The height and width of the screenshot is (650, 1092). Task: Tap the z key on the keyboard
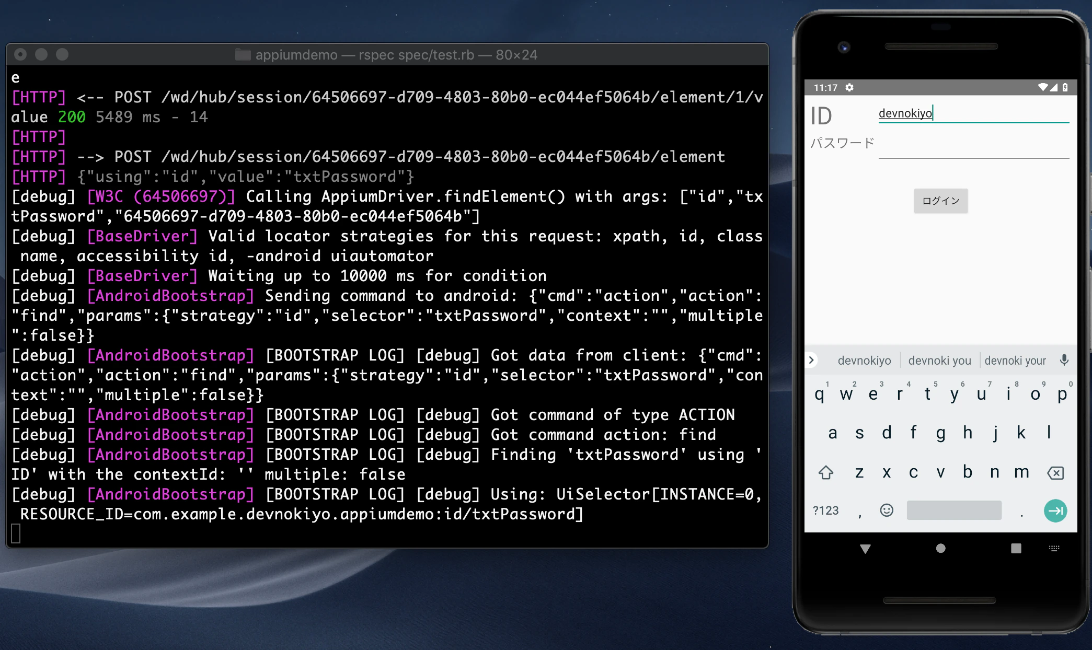tap(859, 472)
